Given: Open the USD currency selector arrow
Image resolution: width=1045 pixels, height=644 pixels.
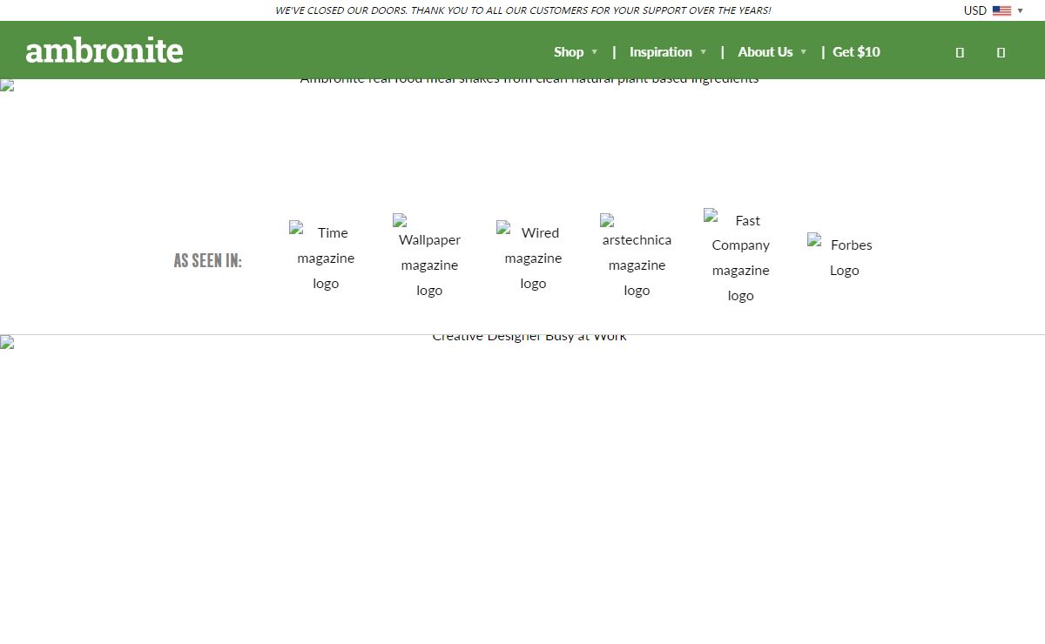Looking at the screenshot, I should point(1021,10).
